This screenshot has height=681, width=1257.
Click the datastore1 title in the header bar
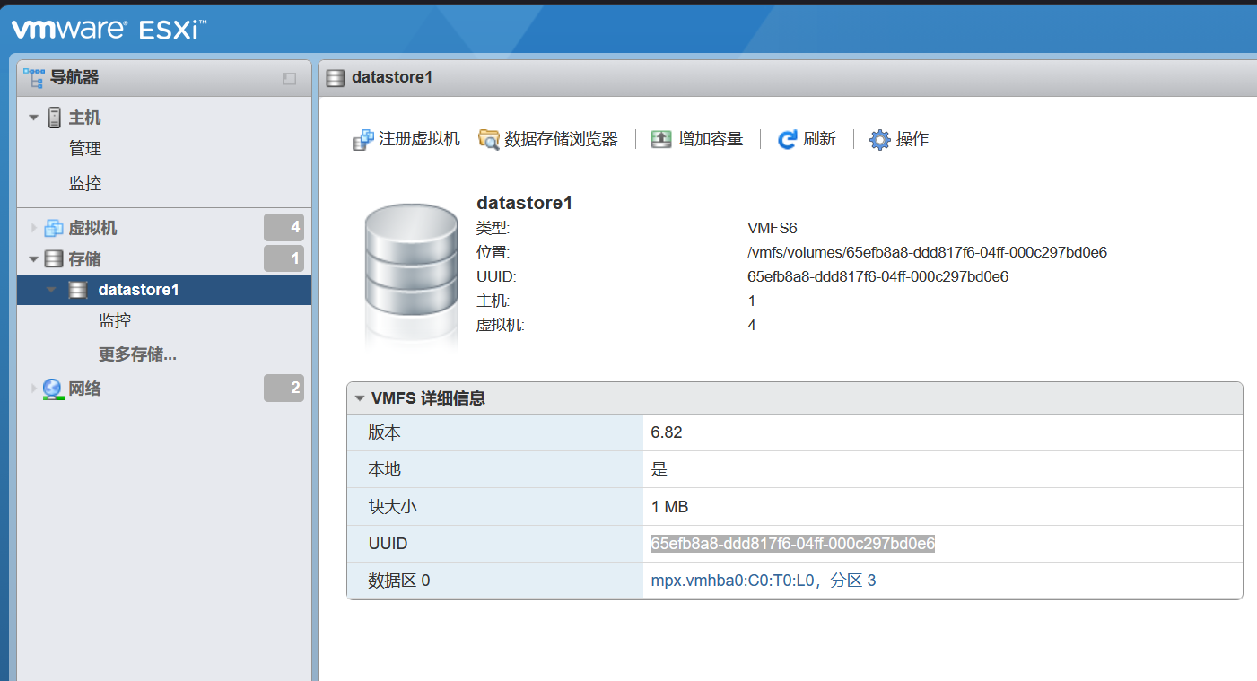[x=392, y=77]
